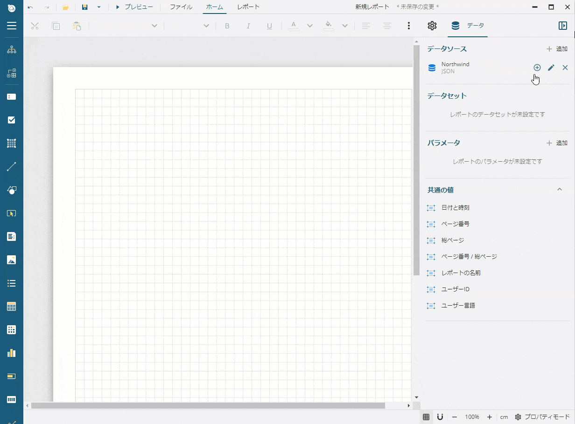Click the Paste icon in toolbar
This screenshot has width=575, height=424.
click(77, 26)
